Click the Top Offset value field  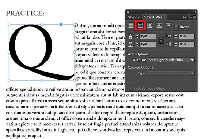(148, 36)
